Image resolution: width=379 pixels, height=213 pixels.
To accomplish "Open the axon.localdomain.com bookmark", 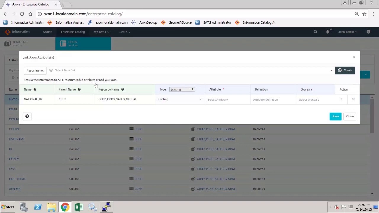I will click(x=108, y=22).
